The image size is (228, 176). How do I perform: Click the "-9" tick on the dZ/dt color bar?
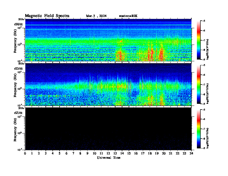click(204, 148)
